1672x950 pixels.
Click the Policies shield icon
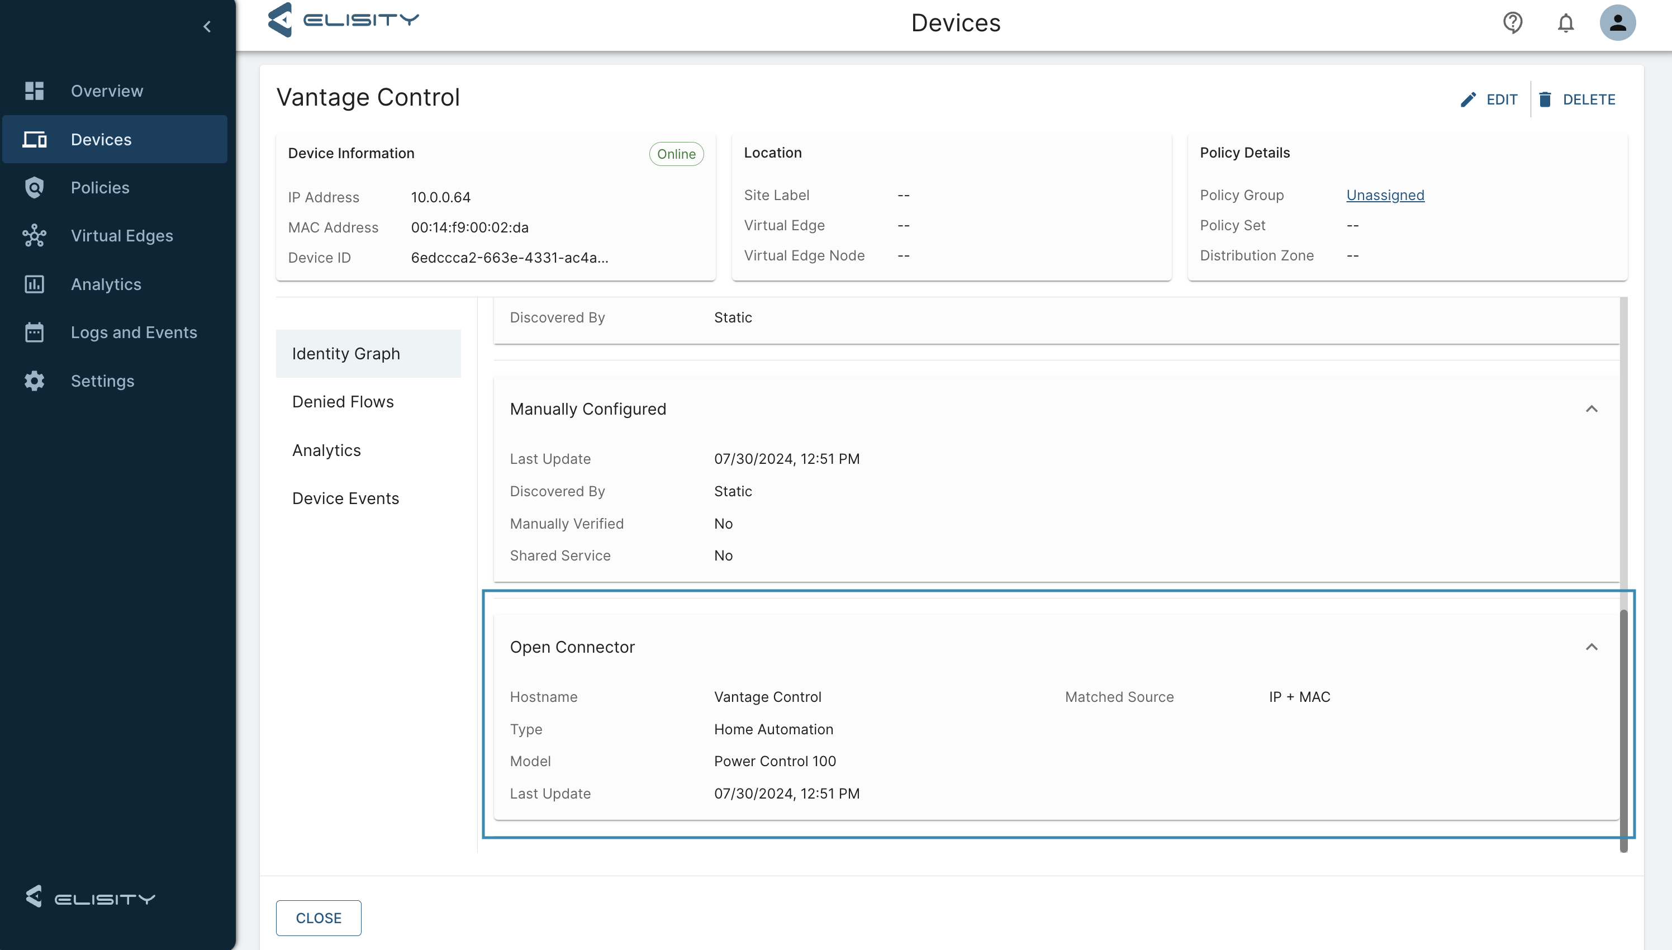pos(35,188)
